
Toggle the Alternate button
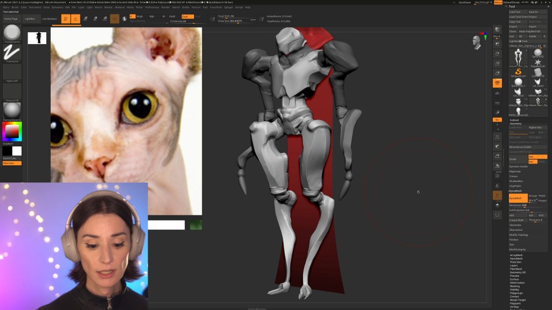point(12,163)
